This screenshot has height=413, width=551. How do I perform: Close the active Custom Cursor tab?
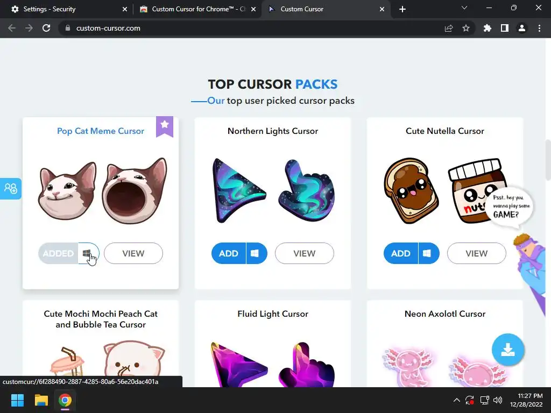point(382,9)
